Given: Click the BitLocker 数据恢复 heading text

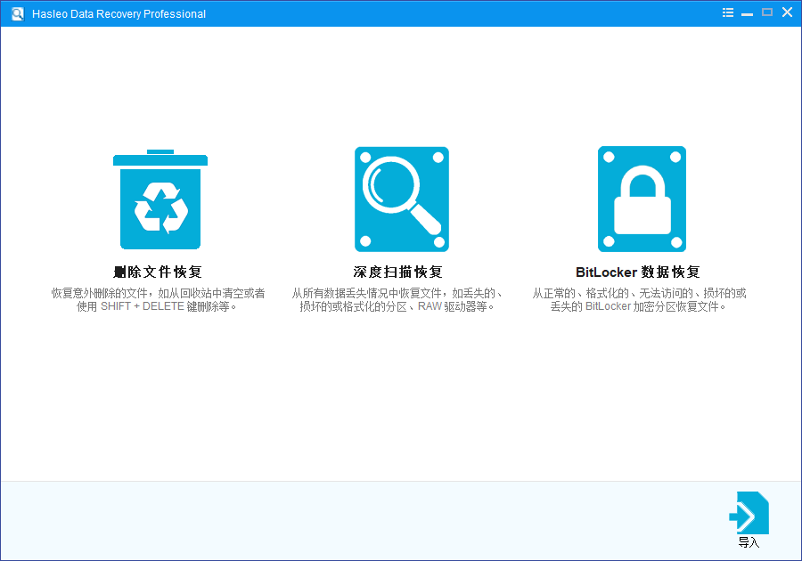Looking at the screenshot, I should pyautogui.click(x=642, y=272).
